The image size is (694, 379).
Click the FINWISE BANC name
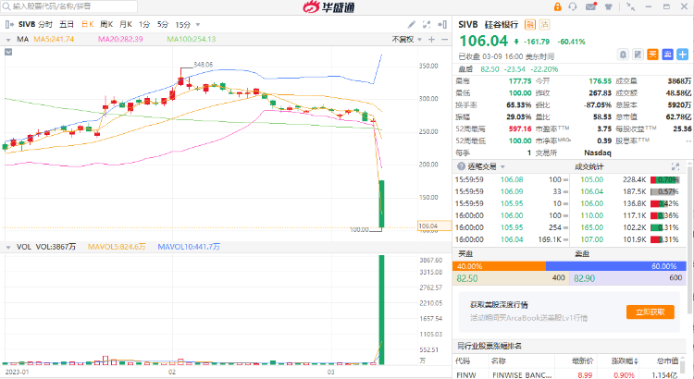[x=522, y=375]
